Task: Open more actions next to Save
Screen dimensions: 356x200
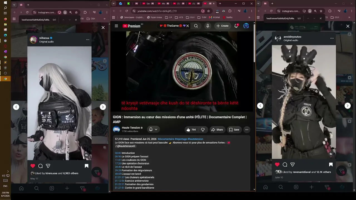Action: 247,130
